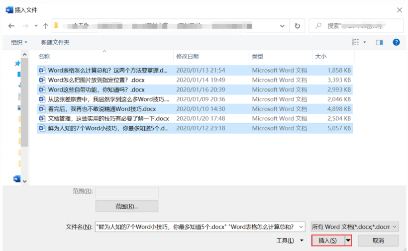The width and height of the screenshot is (408, 251).
Task: Click the 插入(S) button
Action: (328, 241)
